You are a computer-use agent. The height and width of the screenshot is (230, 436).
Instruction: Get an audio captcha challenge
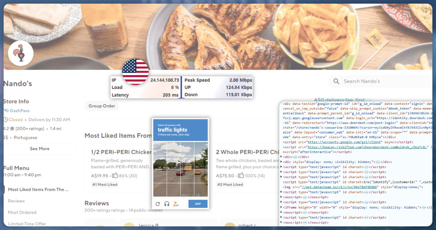click(x=167, y=204)
